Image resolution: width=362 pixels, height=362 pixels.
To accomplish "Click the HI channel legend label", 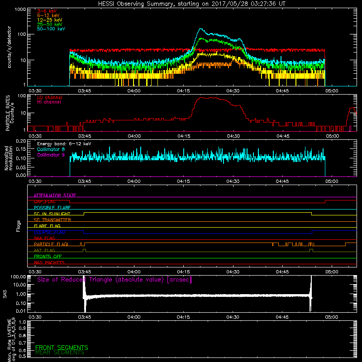I will 49,102.
